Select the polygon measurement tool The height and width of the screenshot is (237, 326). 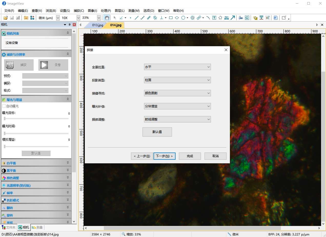pos(220,18)
